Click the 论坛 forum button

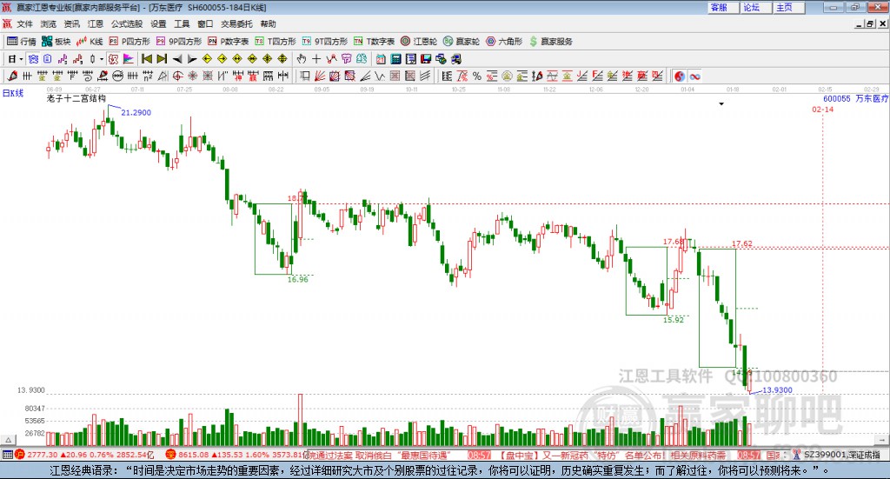(x=756, y=7)
